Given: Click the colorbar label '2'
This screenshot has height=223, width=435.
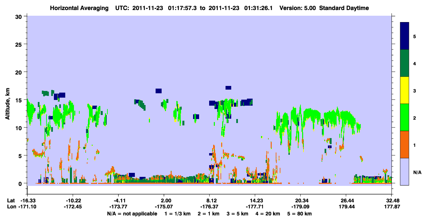Looking at the screenshot, I should tap(415, 118).
